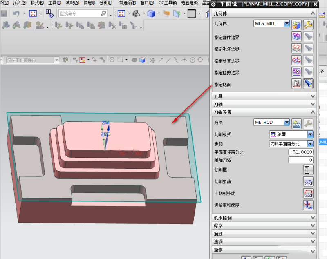Open the cut levels (切削层) dialog
The width and height of the screenshot is (327, 259).
pyautogui.click(x=308, y=170)
